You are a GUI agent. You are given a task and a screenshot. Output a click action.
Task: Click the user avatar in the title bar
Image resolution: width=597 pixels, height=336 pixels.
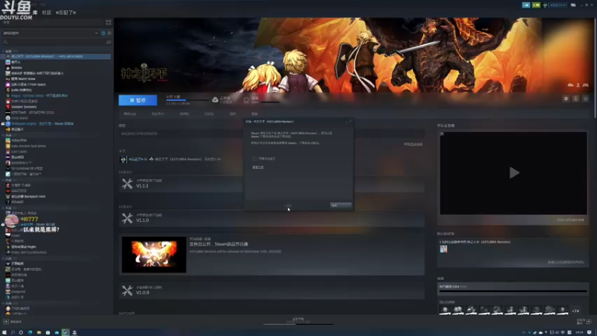tap(546, 5)
